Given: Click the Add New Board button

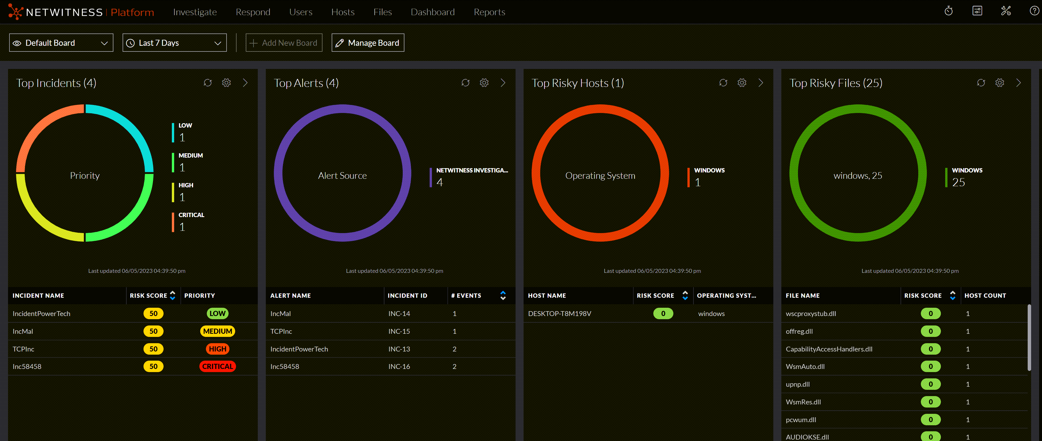Looking at the screenshot, I should (284, 43).
